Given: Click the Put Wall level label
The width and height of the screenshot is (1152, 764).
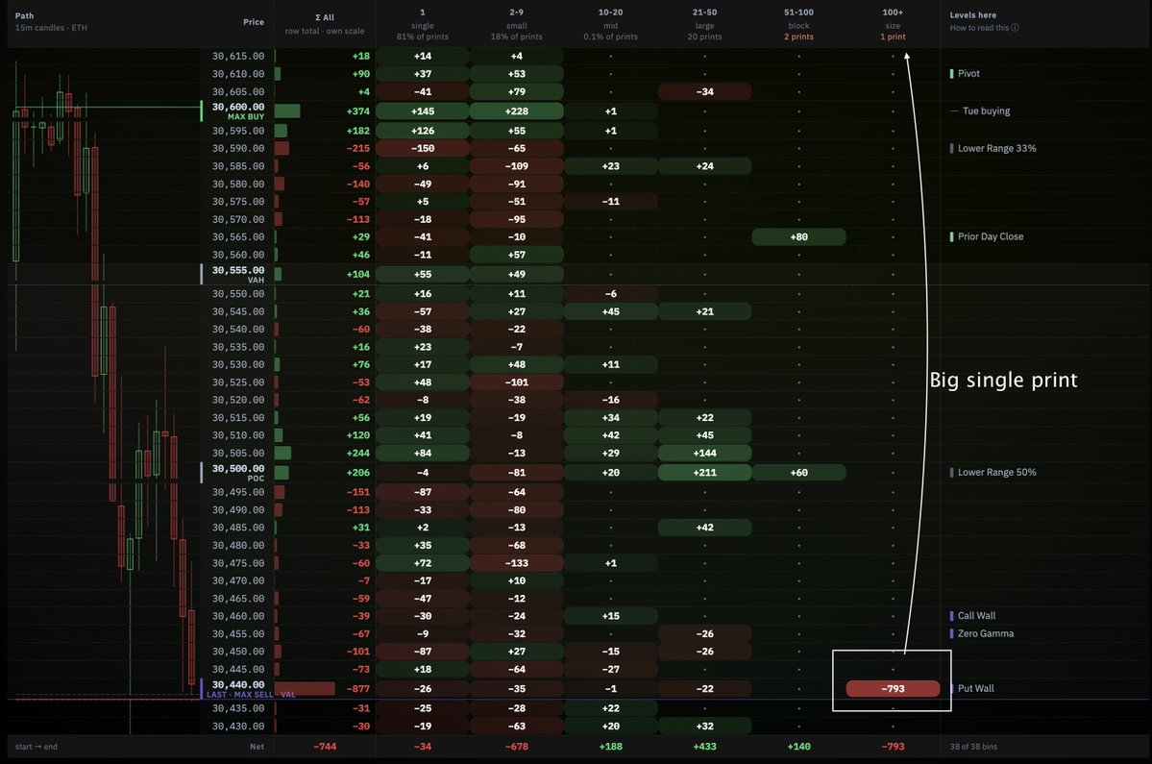Looking at the screenshot, I should (x=975, y=688).
